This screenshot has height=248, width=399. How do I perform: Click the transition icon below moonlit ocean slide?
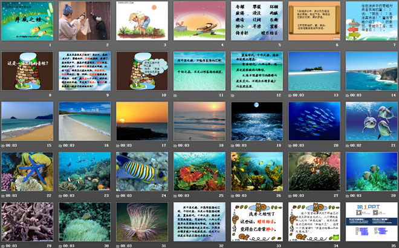233,145
